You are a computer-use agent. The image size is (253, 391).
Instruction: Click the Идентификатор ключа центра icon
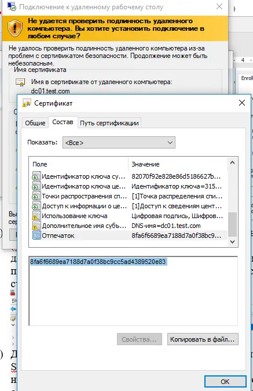[x=36, y=186]
